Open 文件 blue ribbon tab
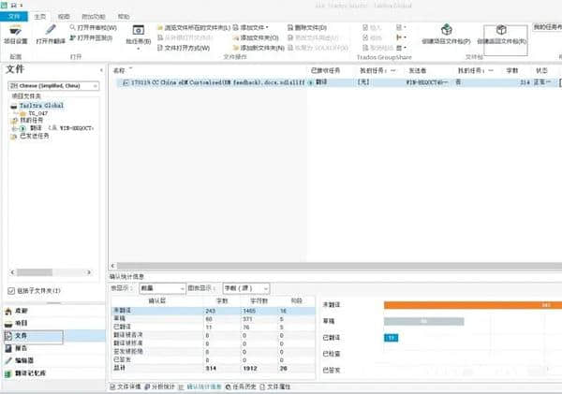The height and width of the screenshot is (394, 562). [x=14, y=17]
